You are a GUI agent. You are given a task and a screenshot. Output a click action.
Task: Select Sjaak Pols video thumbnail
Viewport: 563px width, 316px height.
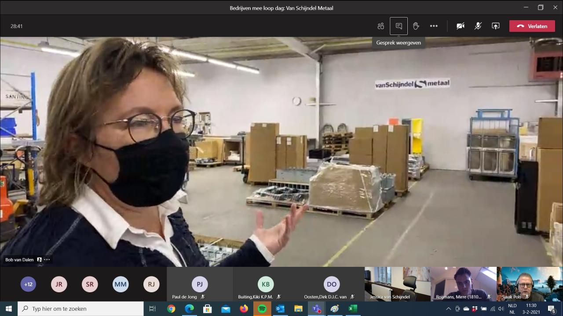pos(530,284)
